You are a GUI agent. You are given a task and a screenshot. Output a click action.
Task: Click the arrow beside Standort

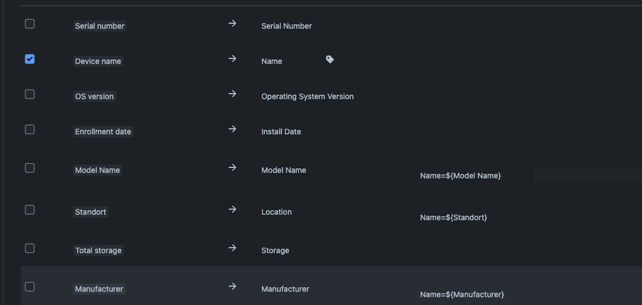pos(232,209)
